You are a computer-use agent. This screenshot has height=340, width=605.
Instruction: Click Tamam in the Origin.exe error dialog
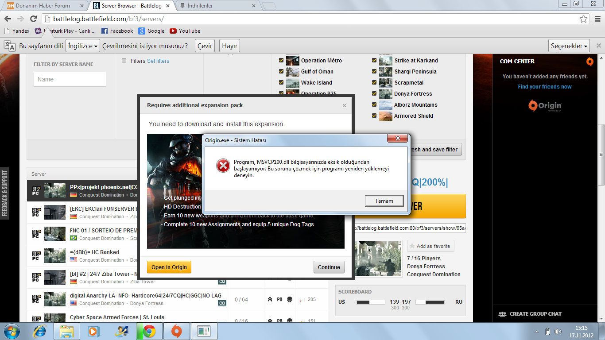pos(384,201)
